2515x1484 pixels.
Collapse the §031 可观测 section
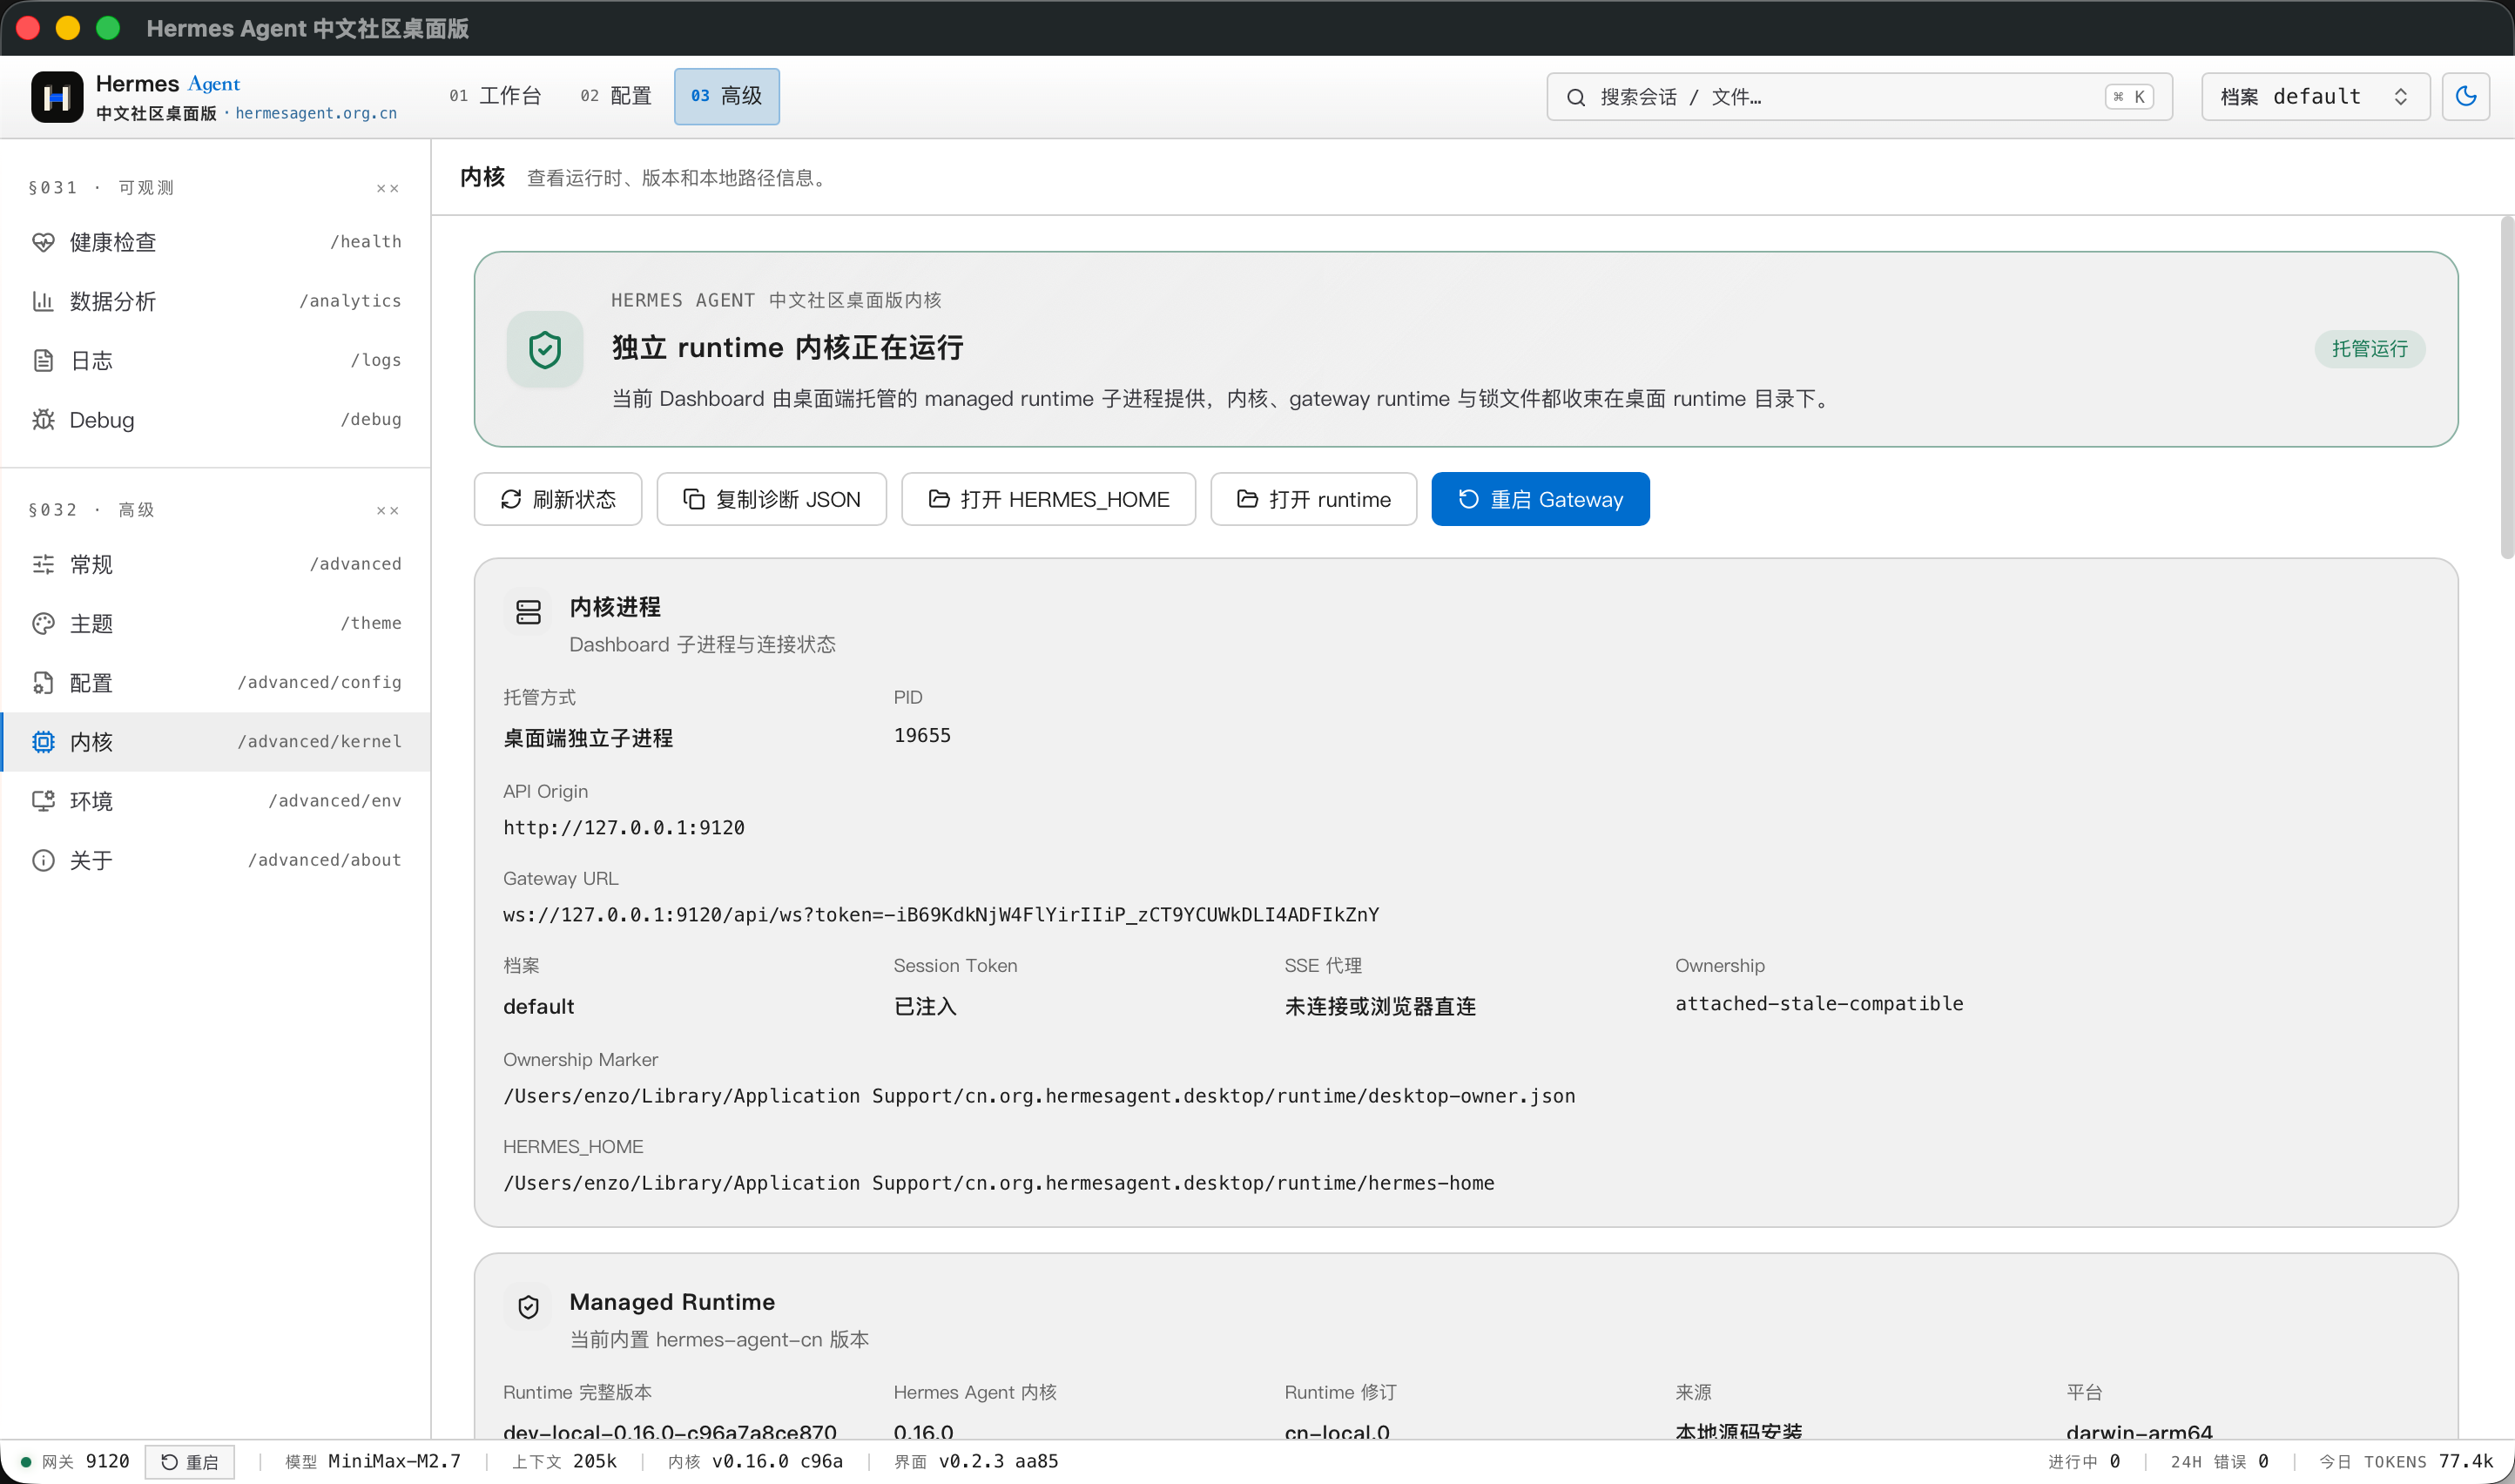pyautogui.click(x=387, y=188)
